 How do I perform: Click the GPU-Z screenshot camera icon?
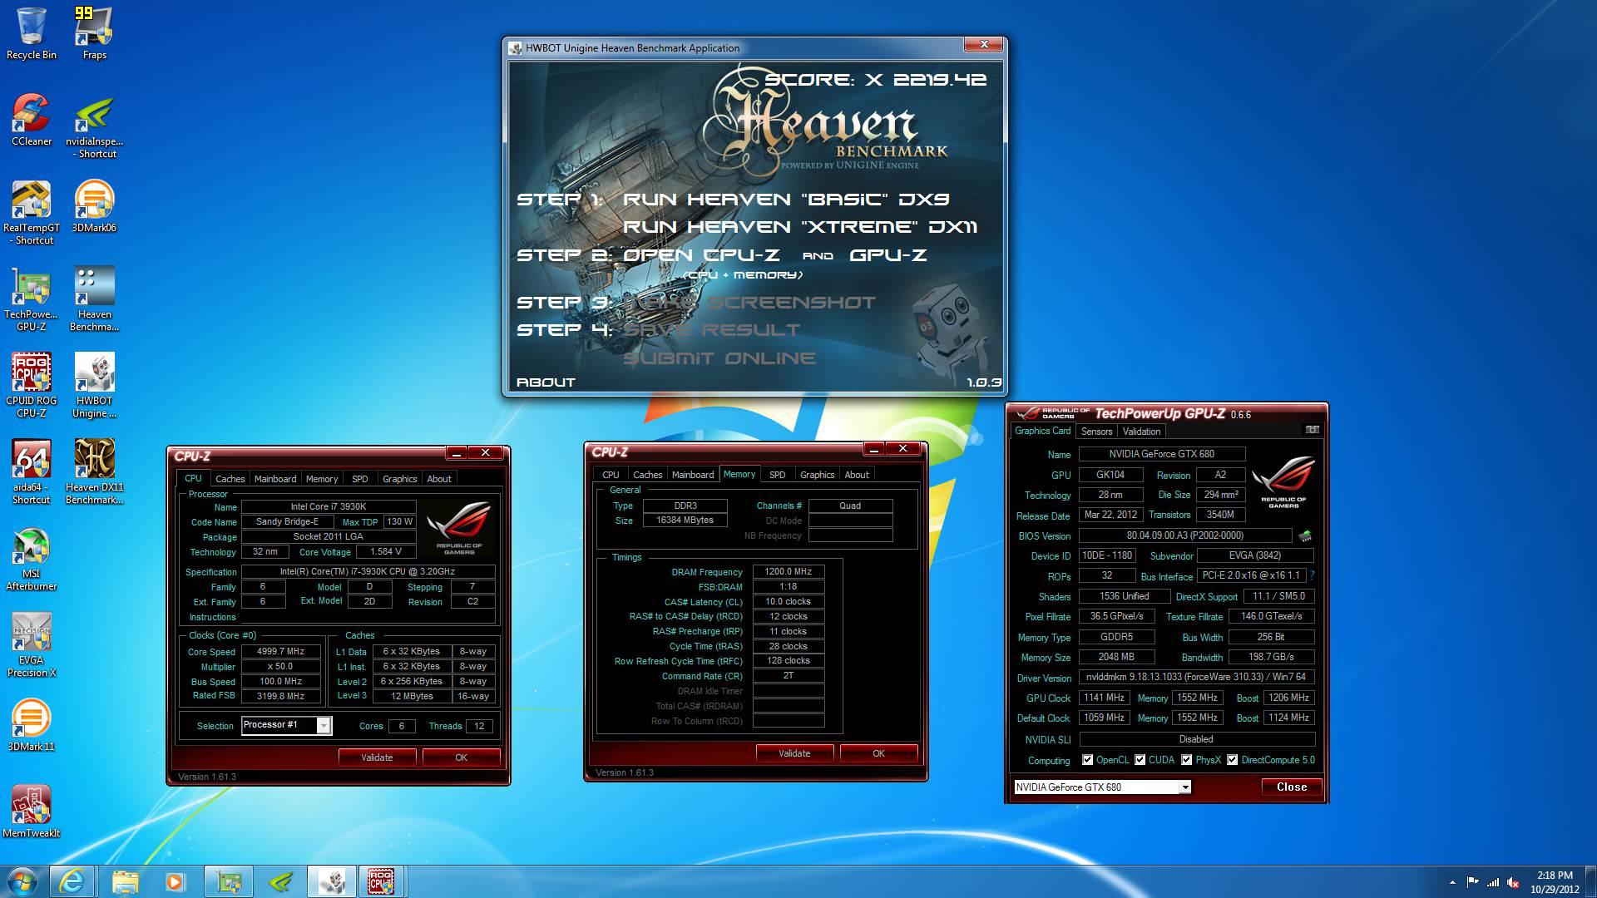1312,430
